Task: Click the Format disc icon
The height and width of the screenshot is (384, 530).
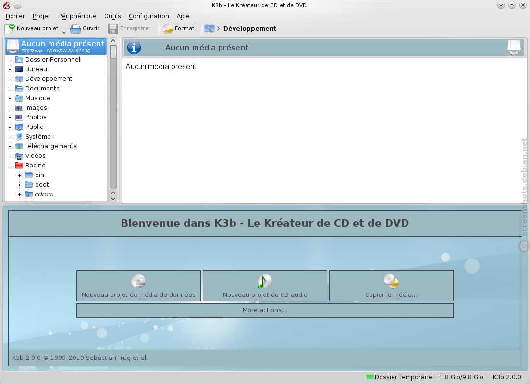Action: tap(168, 29)
